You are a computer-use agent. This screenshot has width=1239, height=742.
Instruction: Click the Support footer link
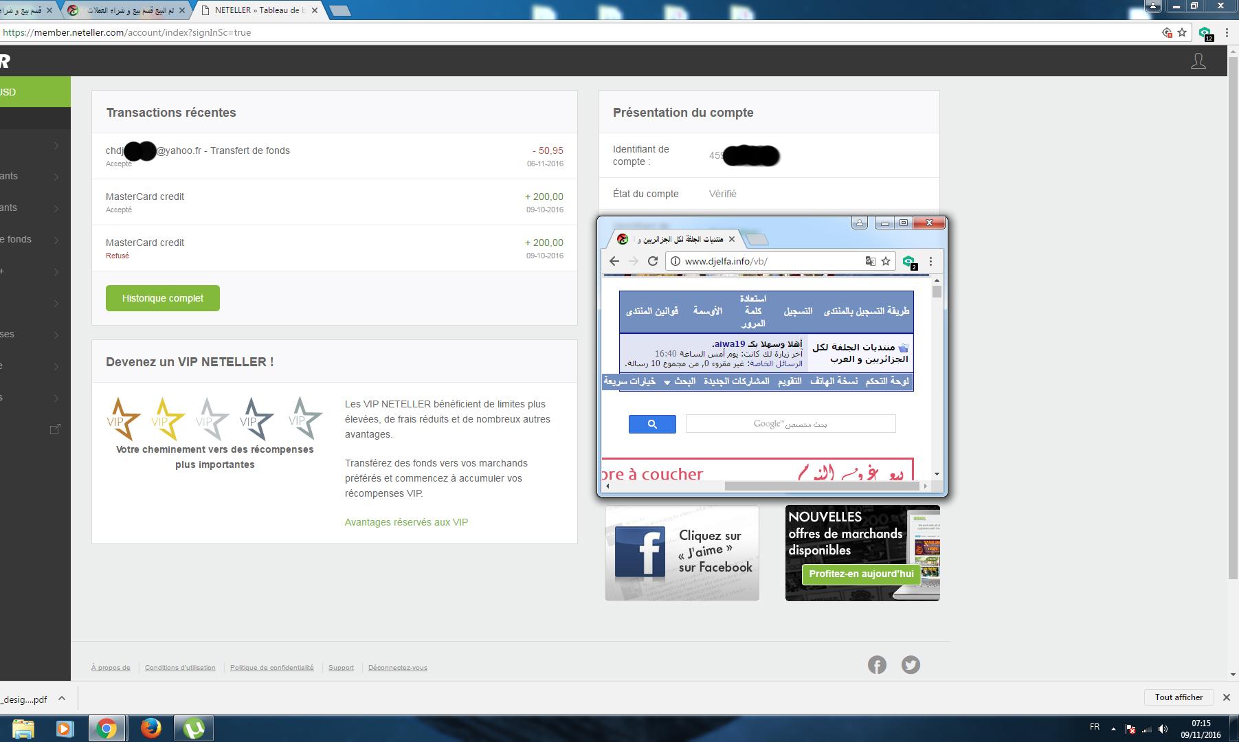pos(341,668)
